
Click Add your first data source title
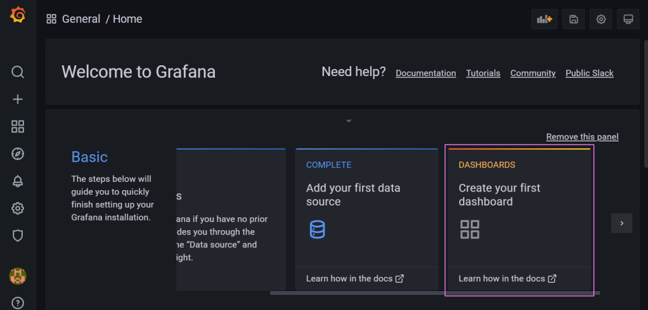tap(353, 195)
